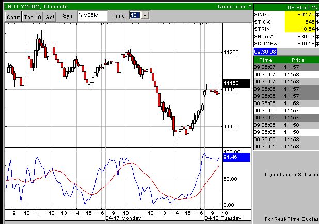Click the 0.00 oscillator axis label

(x=229, y=205)
